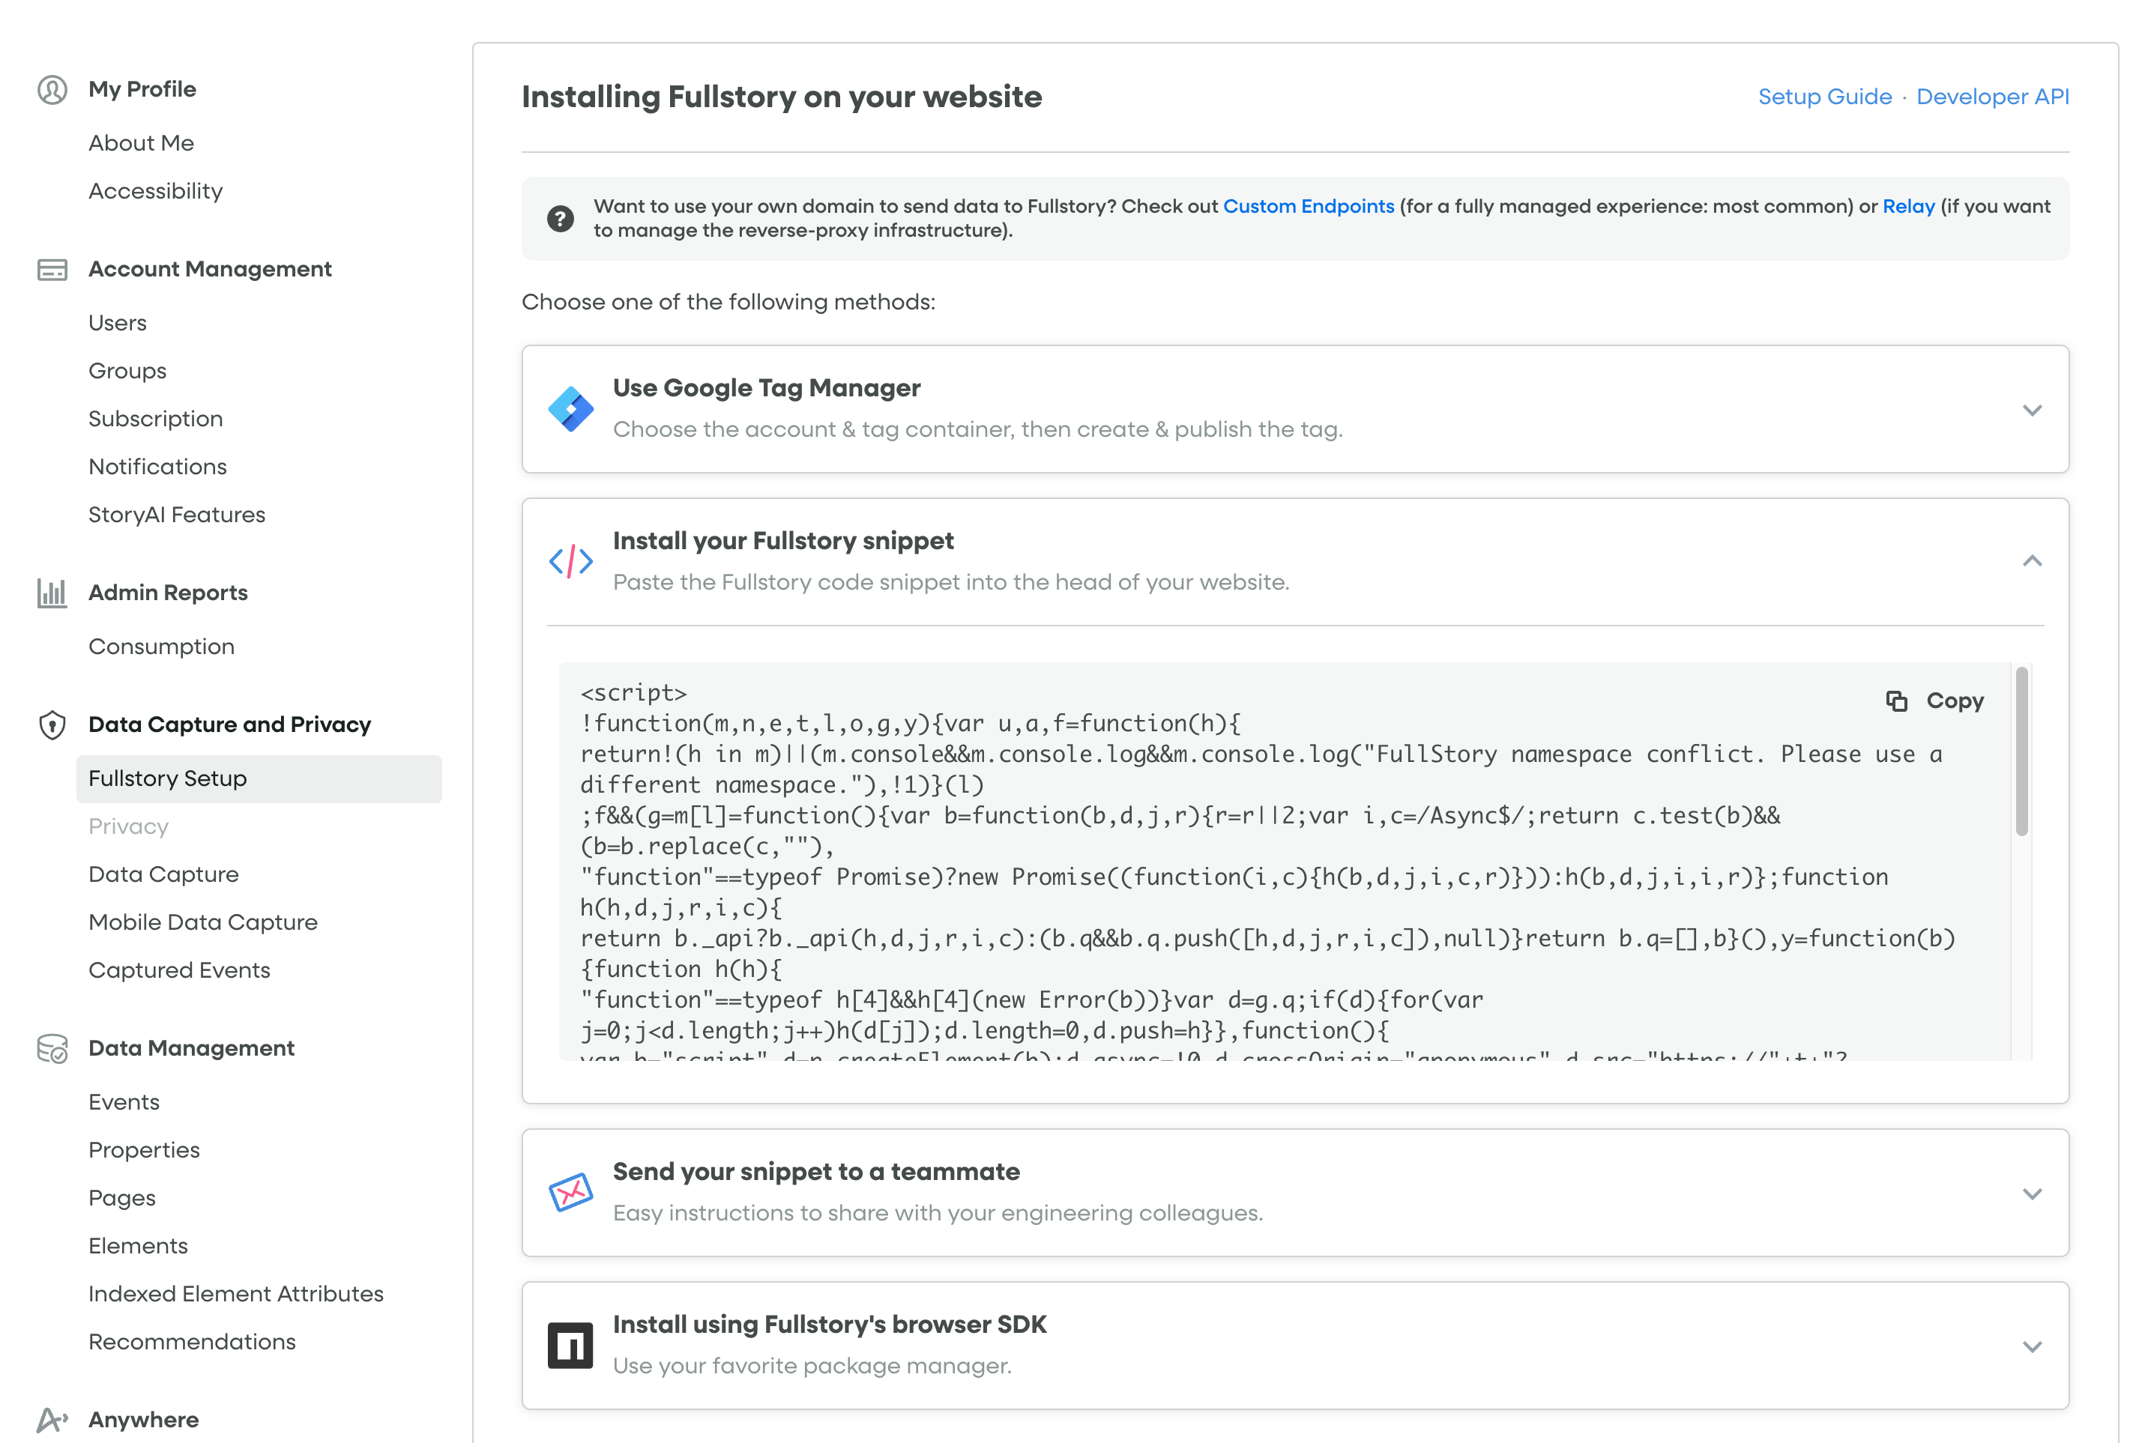
Task: Expand the Send your snippet to a teammate section
Action: (2033, 1194)
